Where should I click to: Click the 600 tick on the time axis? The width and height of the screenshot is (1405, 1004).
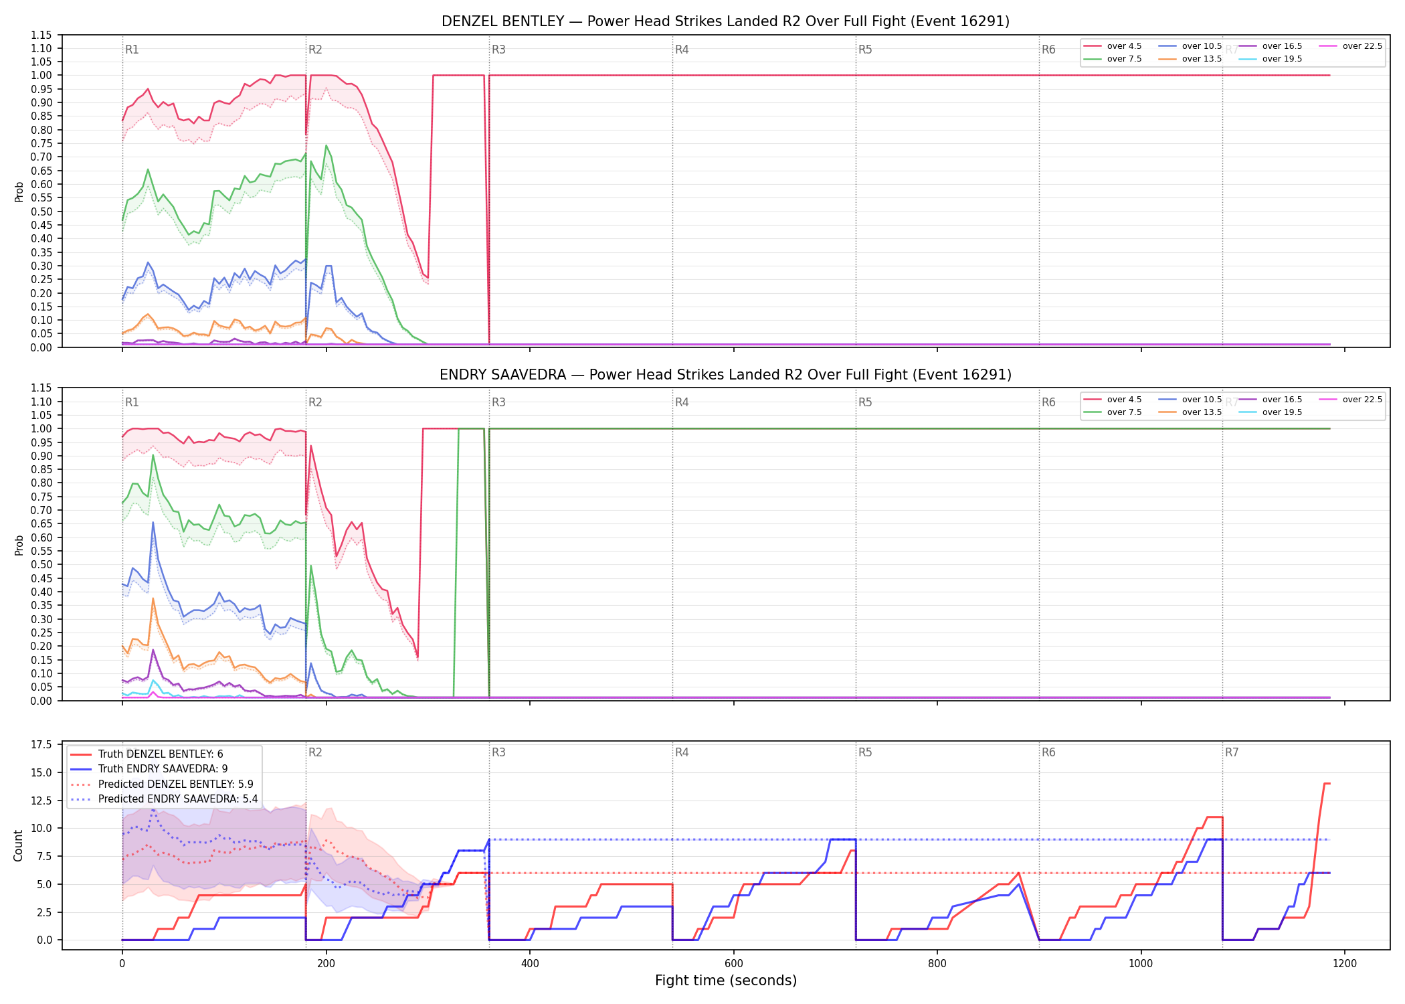tap(733, 964)
